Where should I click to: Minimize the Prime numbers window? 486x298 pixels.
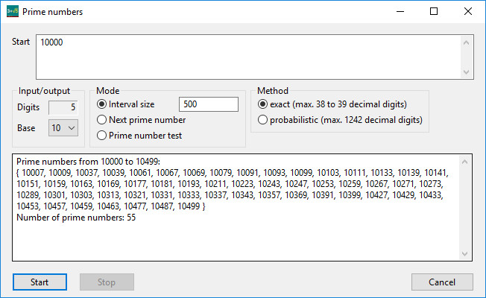tap(400, 11)
